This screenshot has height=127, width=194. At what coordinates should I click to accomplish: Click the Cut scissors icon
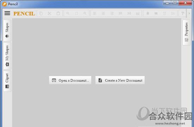click(49, 13)
